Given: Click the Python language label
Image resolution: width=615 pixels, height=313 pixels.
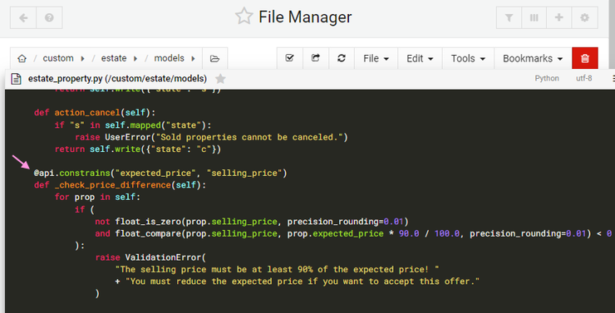Looking at the screenshot, I should pyautogui.click(x=547, y=78).
